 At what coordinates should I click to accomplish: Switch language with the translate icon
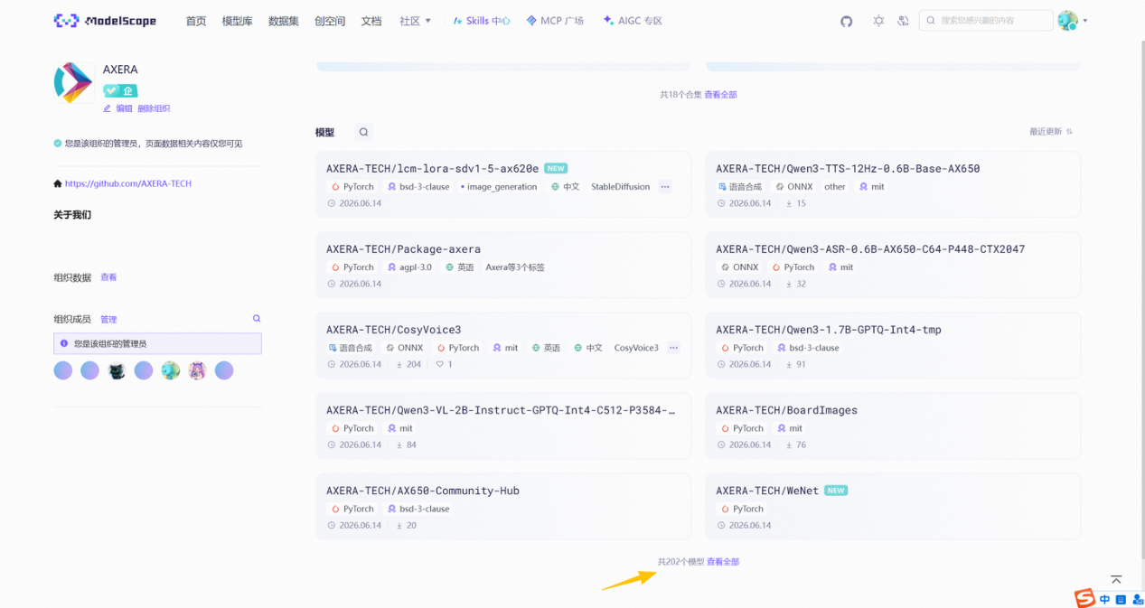(903, 21)
